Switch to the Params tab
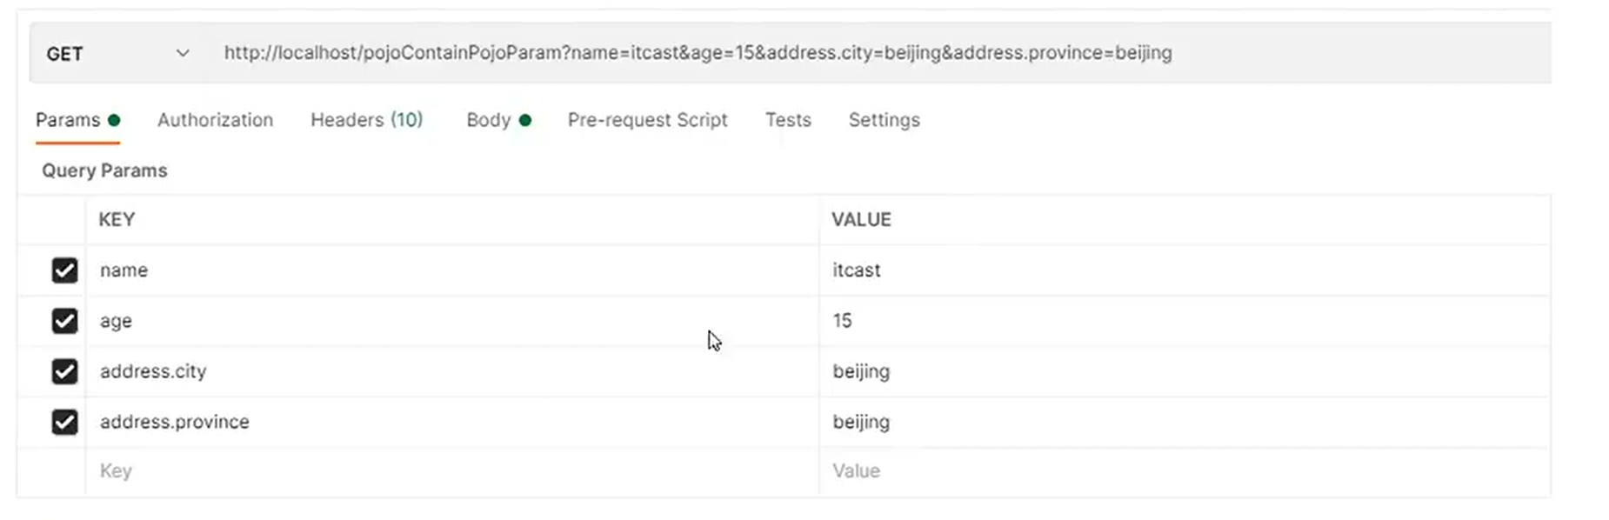 pyautogui.click(x=69, y=120)
